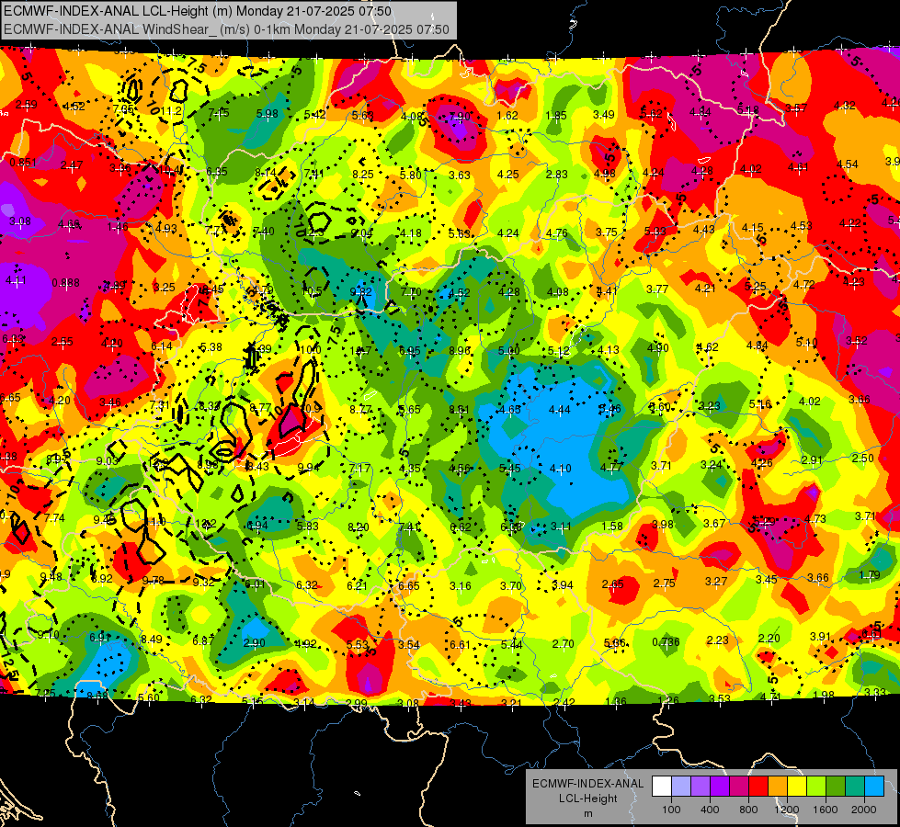This screenshot has width=900, height=827.
Task: Click the legend scale value 2000
Action: pyautogui.click(x=864, y=810)
